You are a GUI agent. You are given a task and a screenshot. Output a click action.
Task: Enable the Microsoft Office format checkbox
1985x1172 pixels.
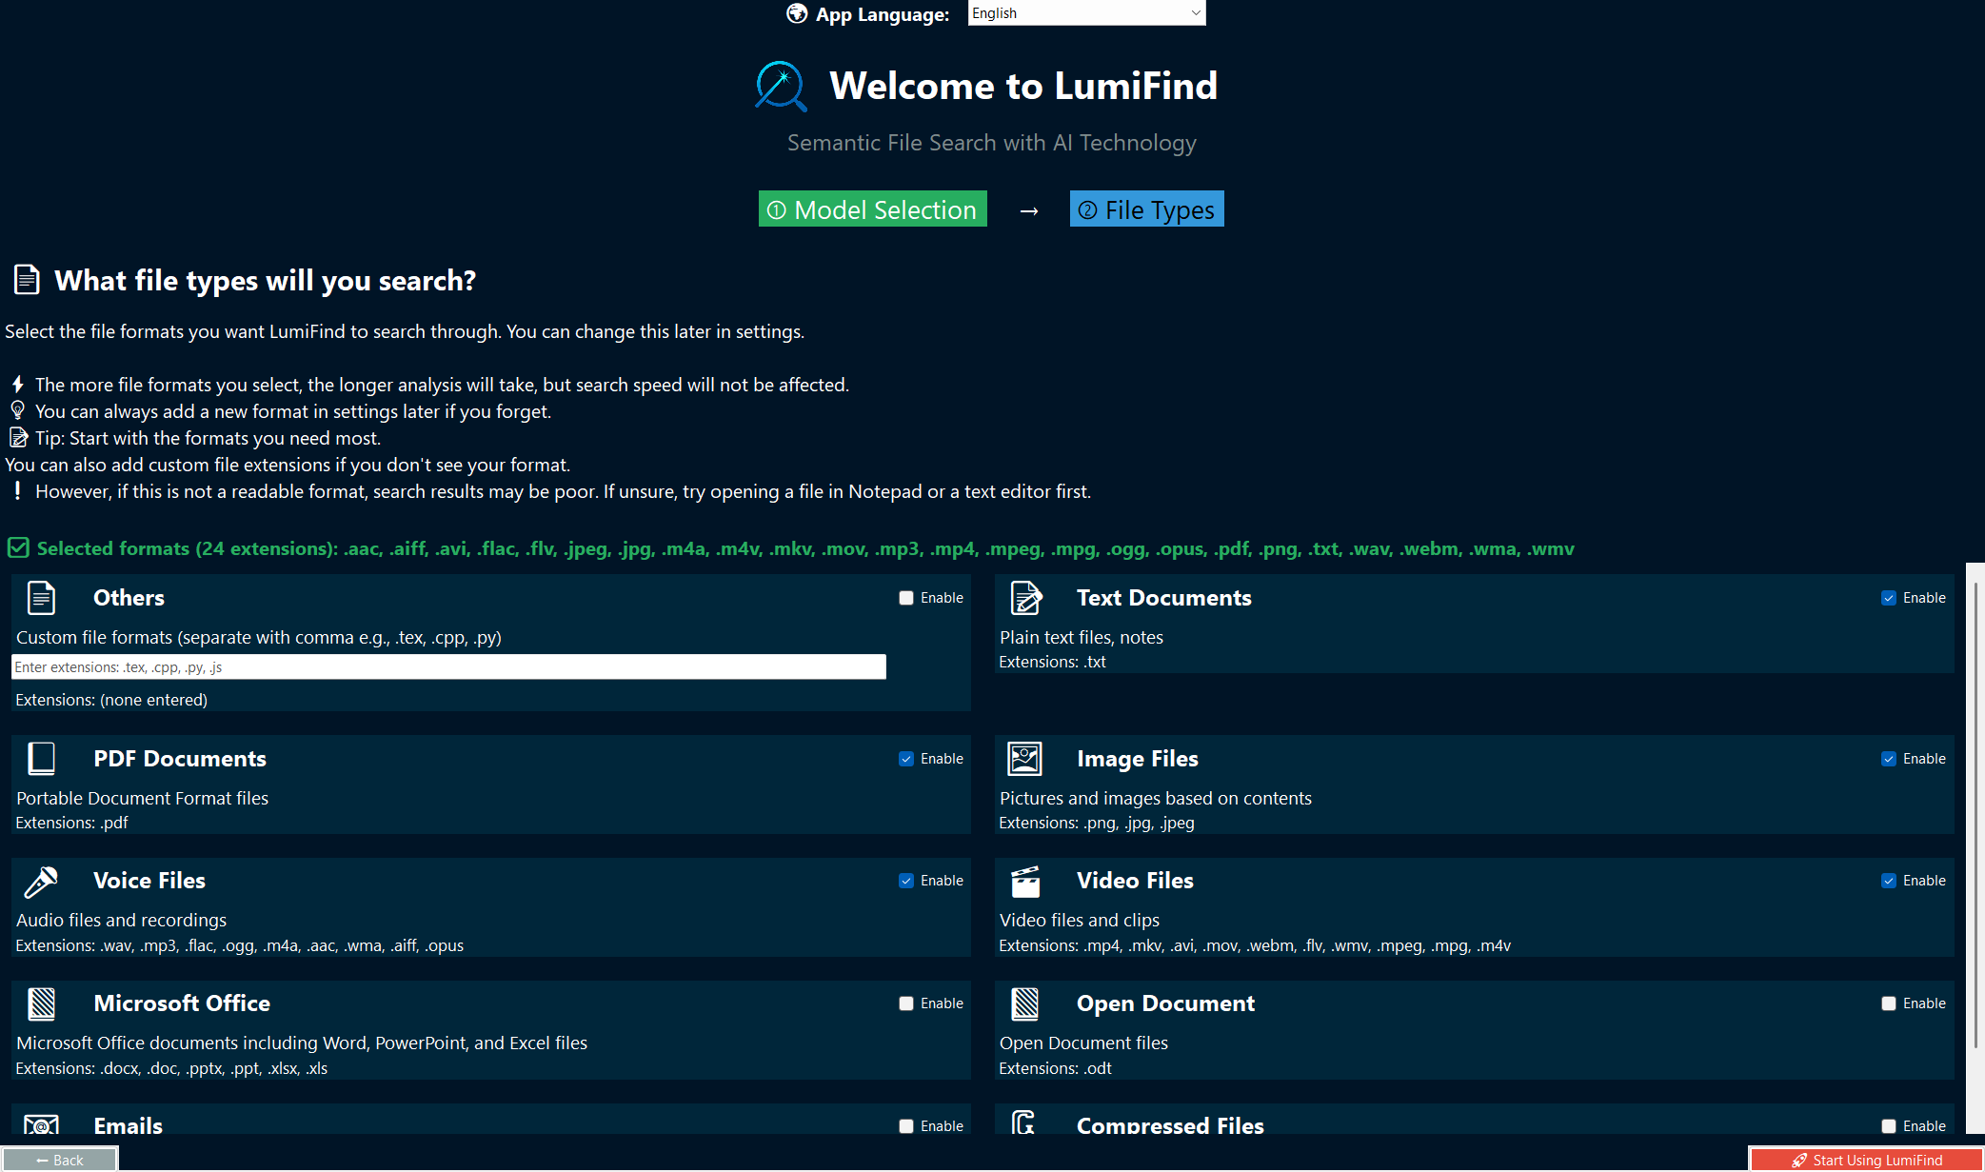click(x=905, y=1003)
